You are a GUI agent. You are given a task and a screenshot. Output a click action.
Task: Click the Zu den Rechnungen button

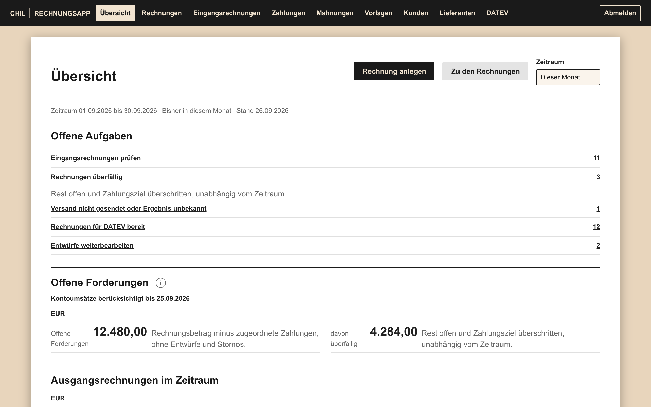(485, 71)
